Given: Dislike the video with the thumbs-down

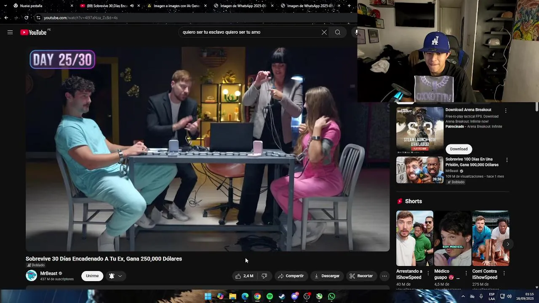Looking at the screenshot, I should click(x=264, y=276).
